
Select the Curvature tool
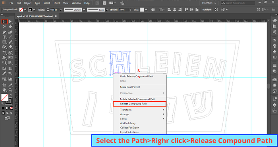10,32
